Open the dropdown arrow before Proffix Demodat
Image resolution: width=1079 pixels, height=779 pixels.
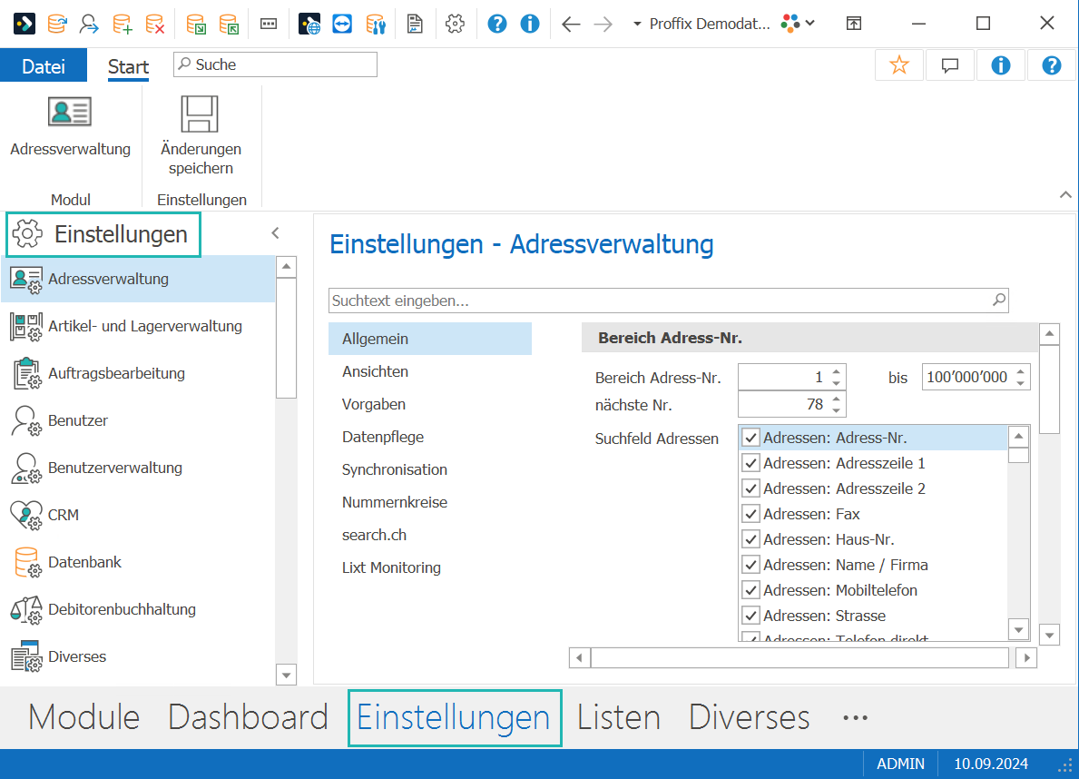pos(637,25)
